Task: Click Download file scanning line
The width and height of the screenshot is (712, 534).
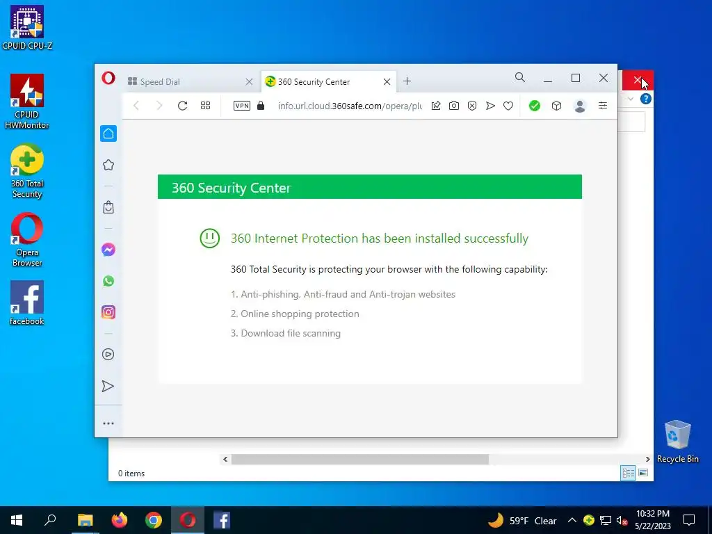Action: (x=286, y=333)
